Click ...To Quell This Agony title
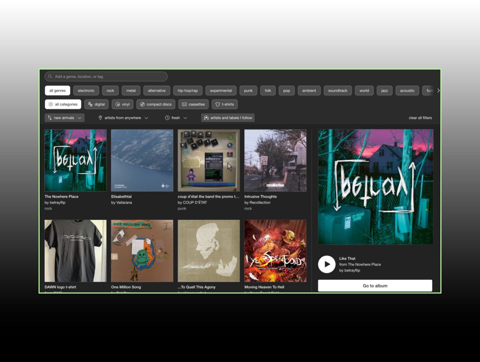The image size is (480, 362). pos(196,287)
